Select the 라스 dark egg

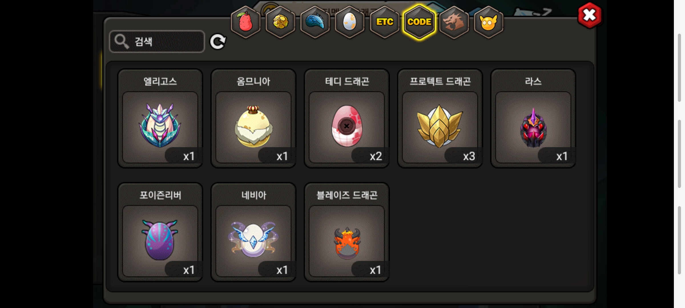[x=533, y=118]
